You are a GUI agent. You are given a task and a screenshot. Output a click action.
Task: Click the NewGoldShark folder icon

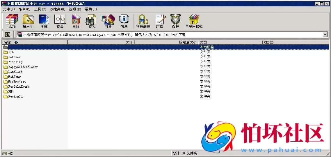coord(6,86)
